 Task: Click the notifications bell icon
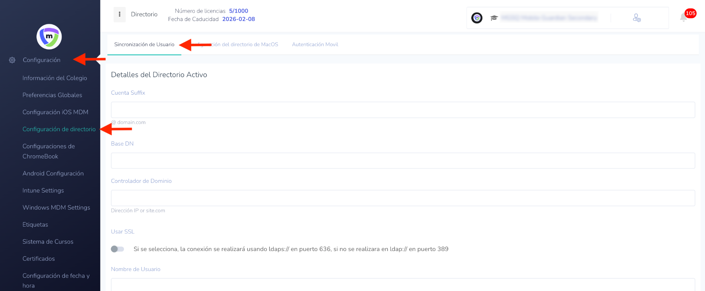(684, 17)
